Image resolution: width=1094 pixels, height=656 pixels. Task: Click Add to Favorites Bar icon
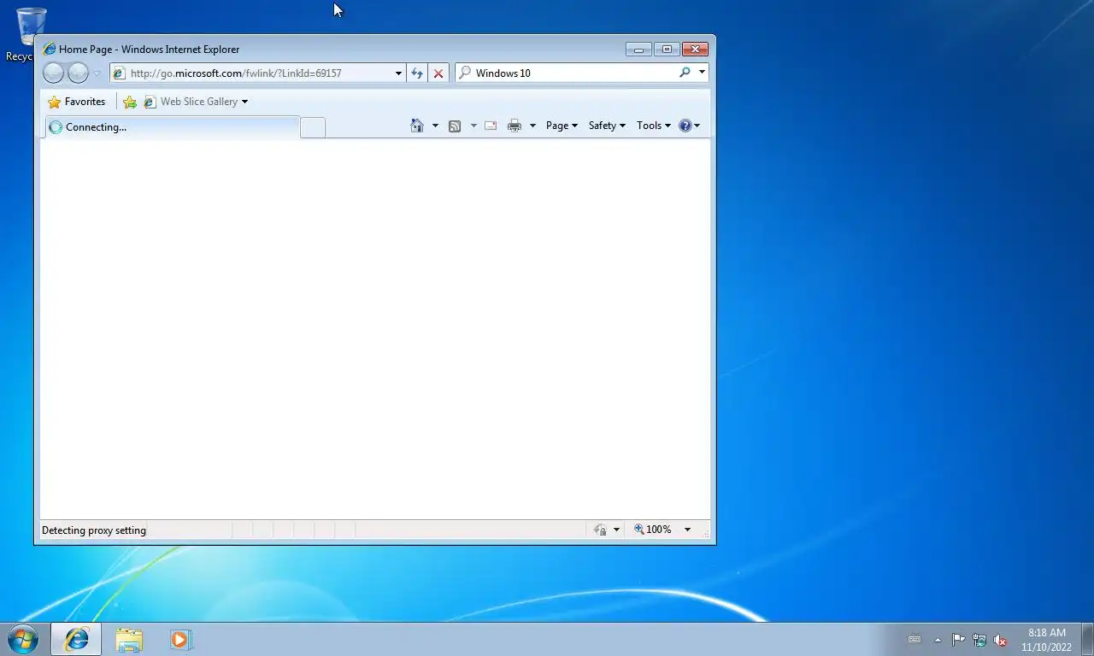[x=130, y=102]
